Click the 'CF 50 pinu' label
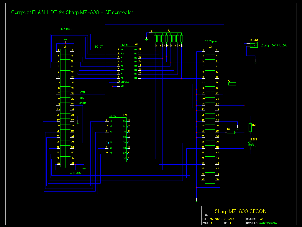The width and height of the screenshot is (302, 227). click(211, 41)
